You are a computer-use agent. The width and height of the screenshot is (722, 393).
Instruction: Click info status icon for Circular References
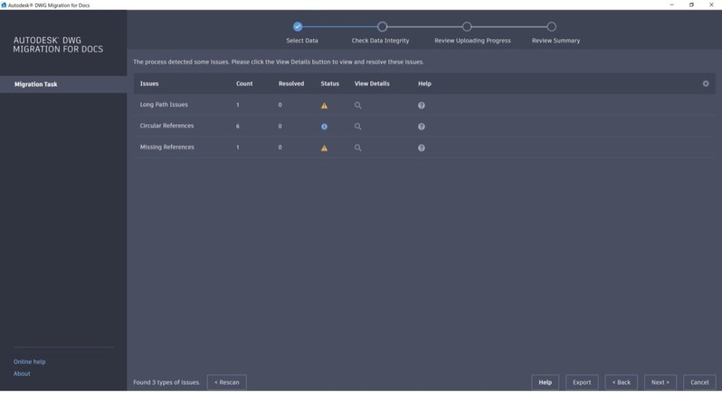click(324, 126)
